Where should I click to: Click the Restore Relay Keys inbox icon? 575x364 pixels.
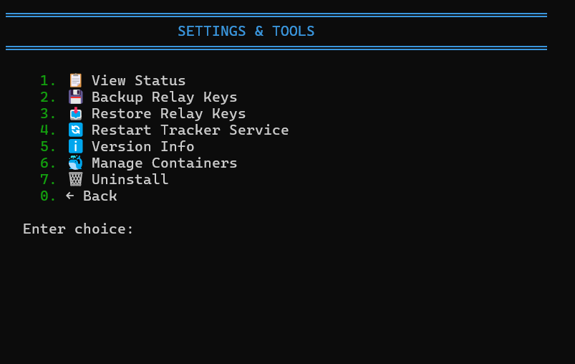pyautogui.click(x=75, y=113)
